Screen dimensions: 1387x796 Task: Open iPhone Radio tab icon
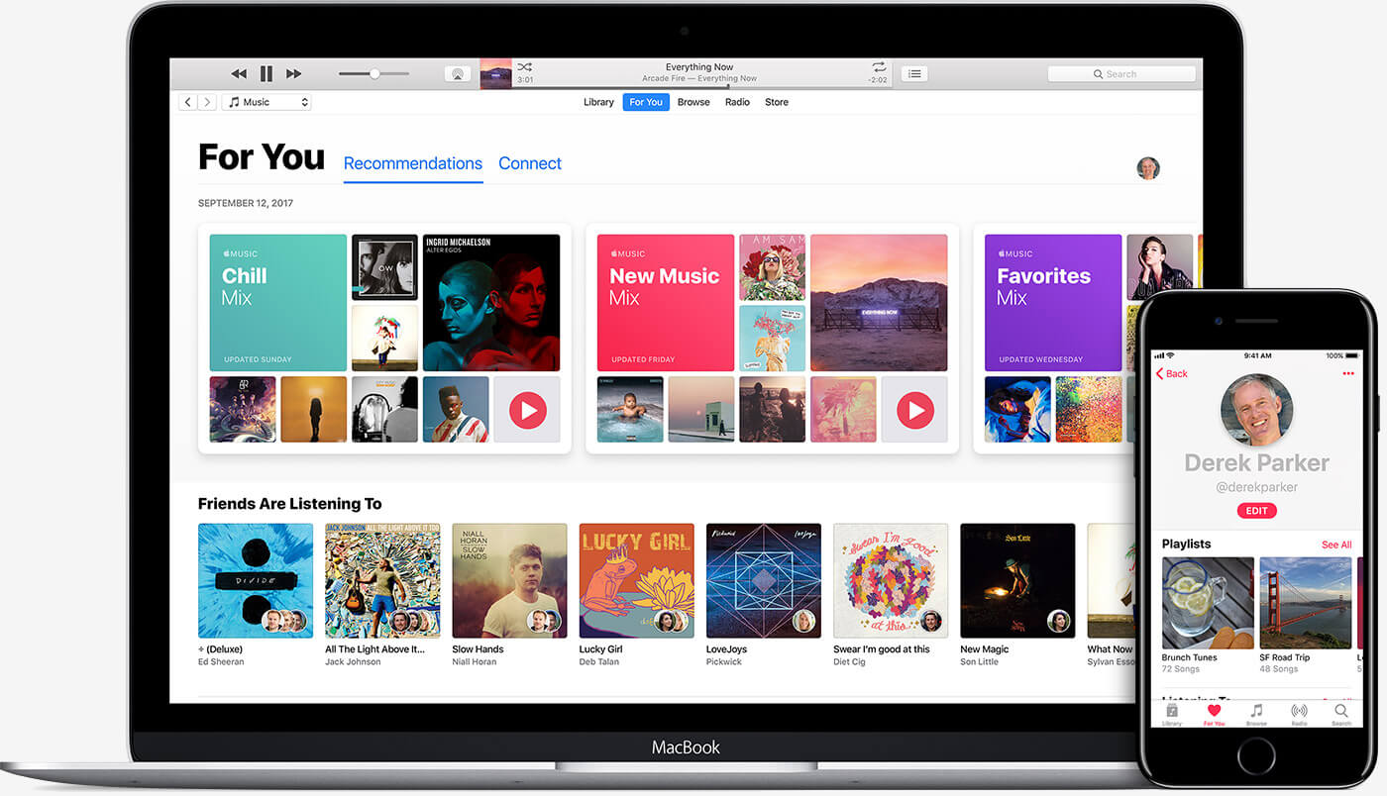click(x=1299, y=712)
